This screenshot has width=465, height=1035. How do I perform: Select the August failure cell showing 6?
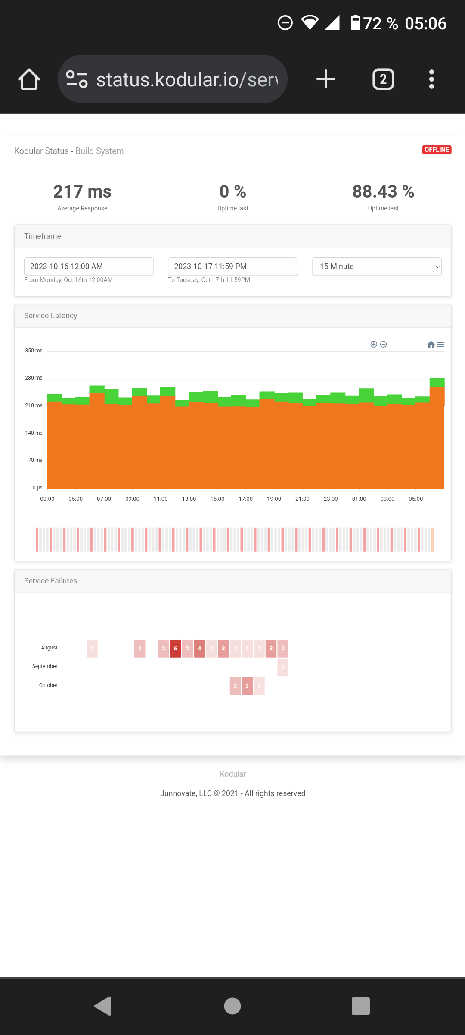176,649
